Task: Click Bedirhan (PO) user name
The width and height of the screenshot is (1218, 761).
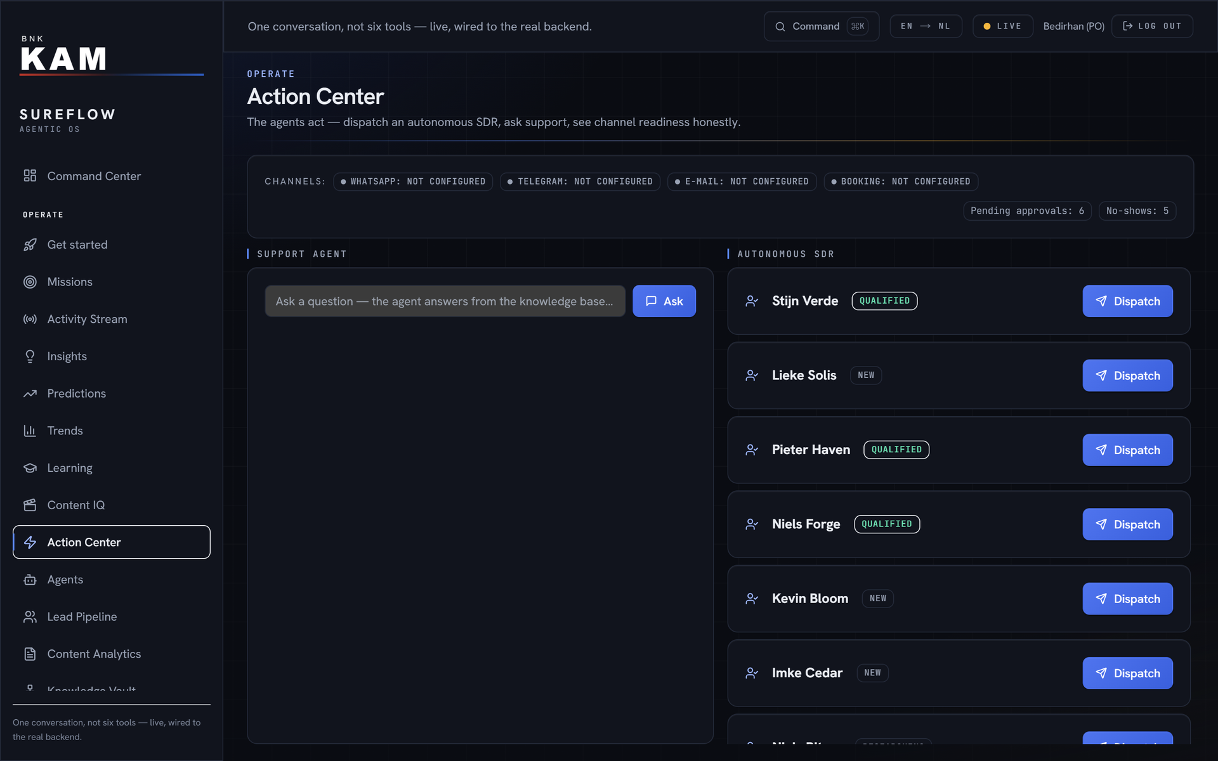Action: click(1073, 26)
